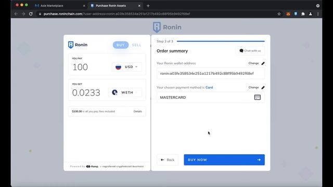Select the MASTERCARD payment row
Screen dimensions: 333x187
coord(211,97)
